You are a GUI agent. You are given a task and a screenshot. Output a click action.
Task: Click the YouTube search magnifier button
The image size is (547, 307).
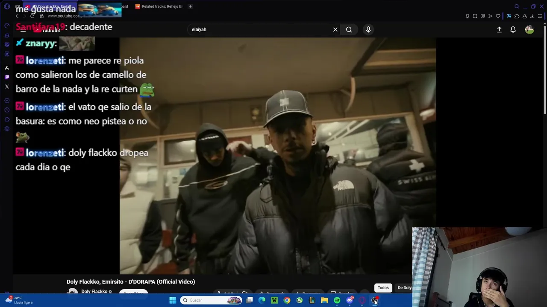tap(349, 29)
